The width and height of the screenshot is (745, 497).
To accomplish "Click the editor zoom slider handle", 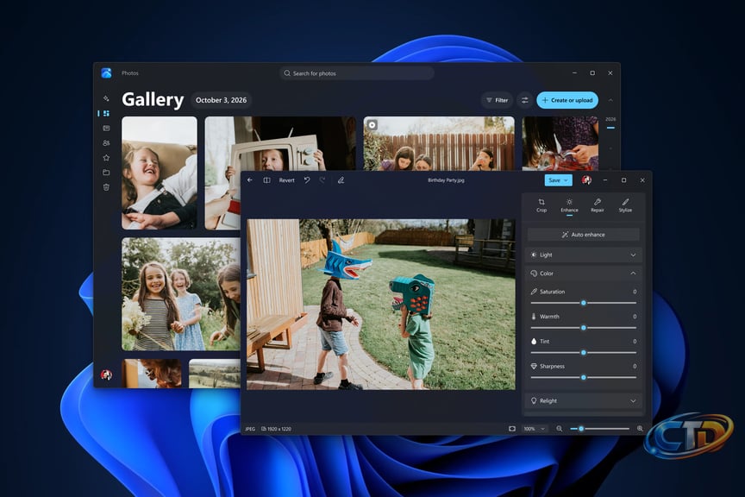I will click(580, 429).
